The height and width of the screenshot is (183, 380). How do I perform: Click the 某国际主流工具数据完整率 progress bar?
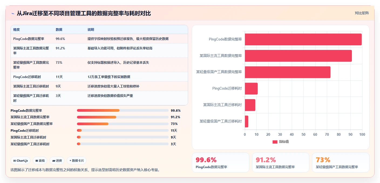coord(123,117)
